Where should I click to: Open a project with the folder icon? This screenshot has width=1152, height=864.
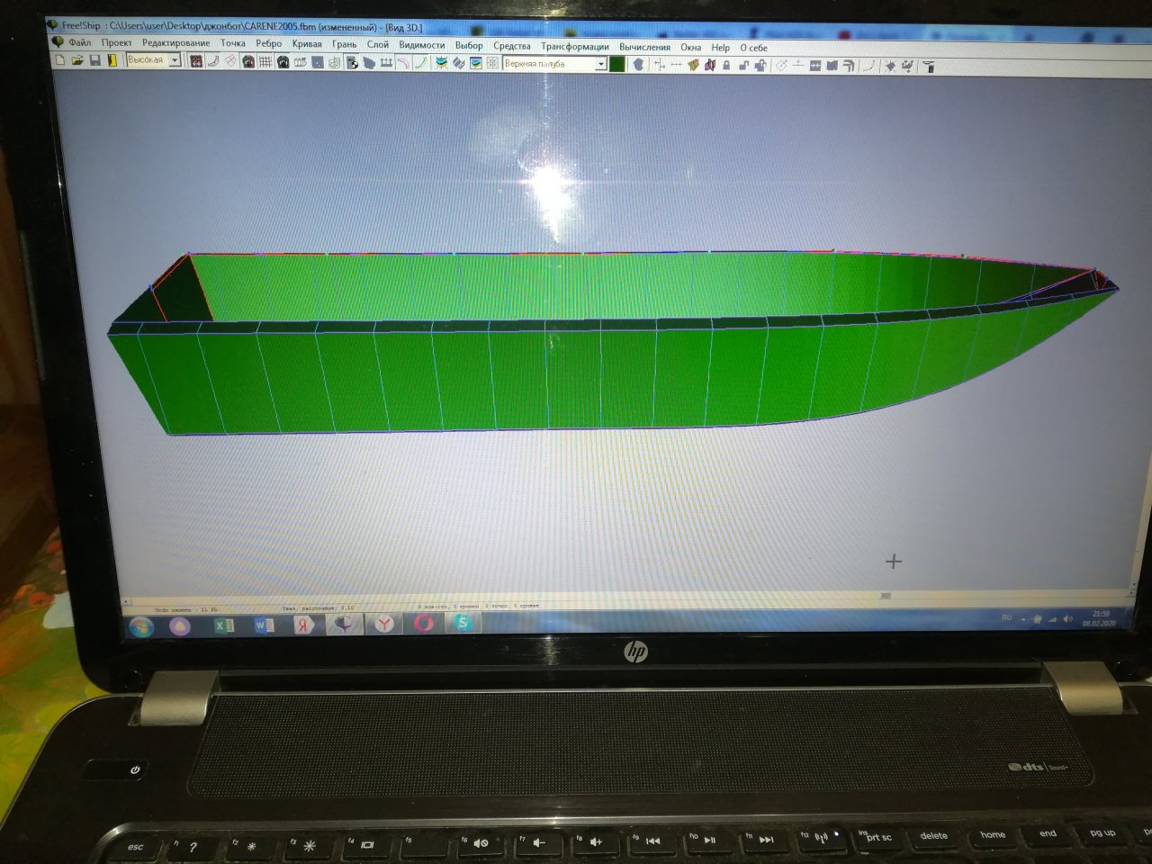click(x=77, y=60)
